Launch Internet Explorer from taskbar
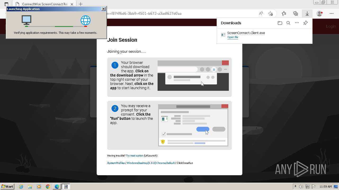This screenshot has width=339, height=190. point(21,187)
